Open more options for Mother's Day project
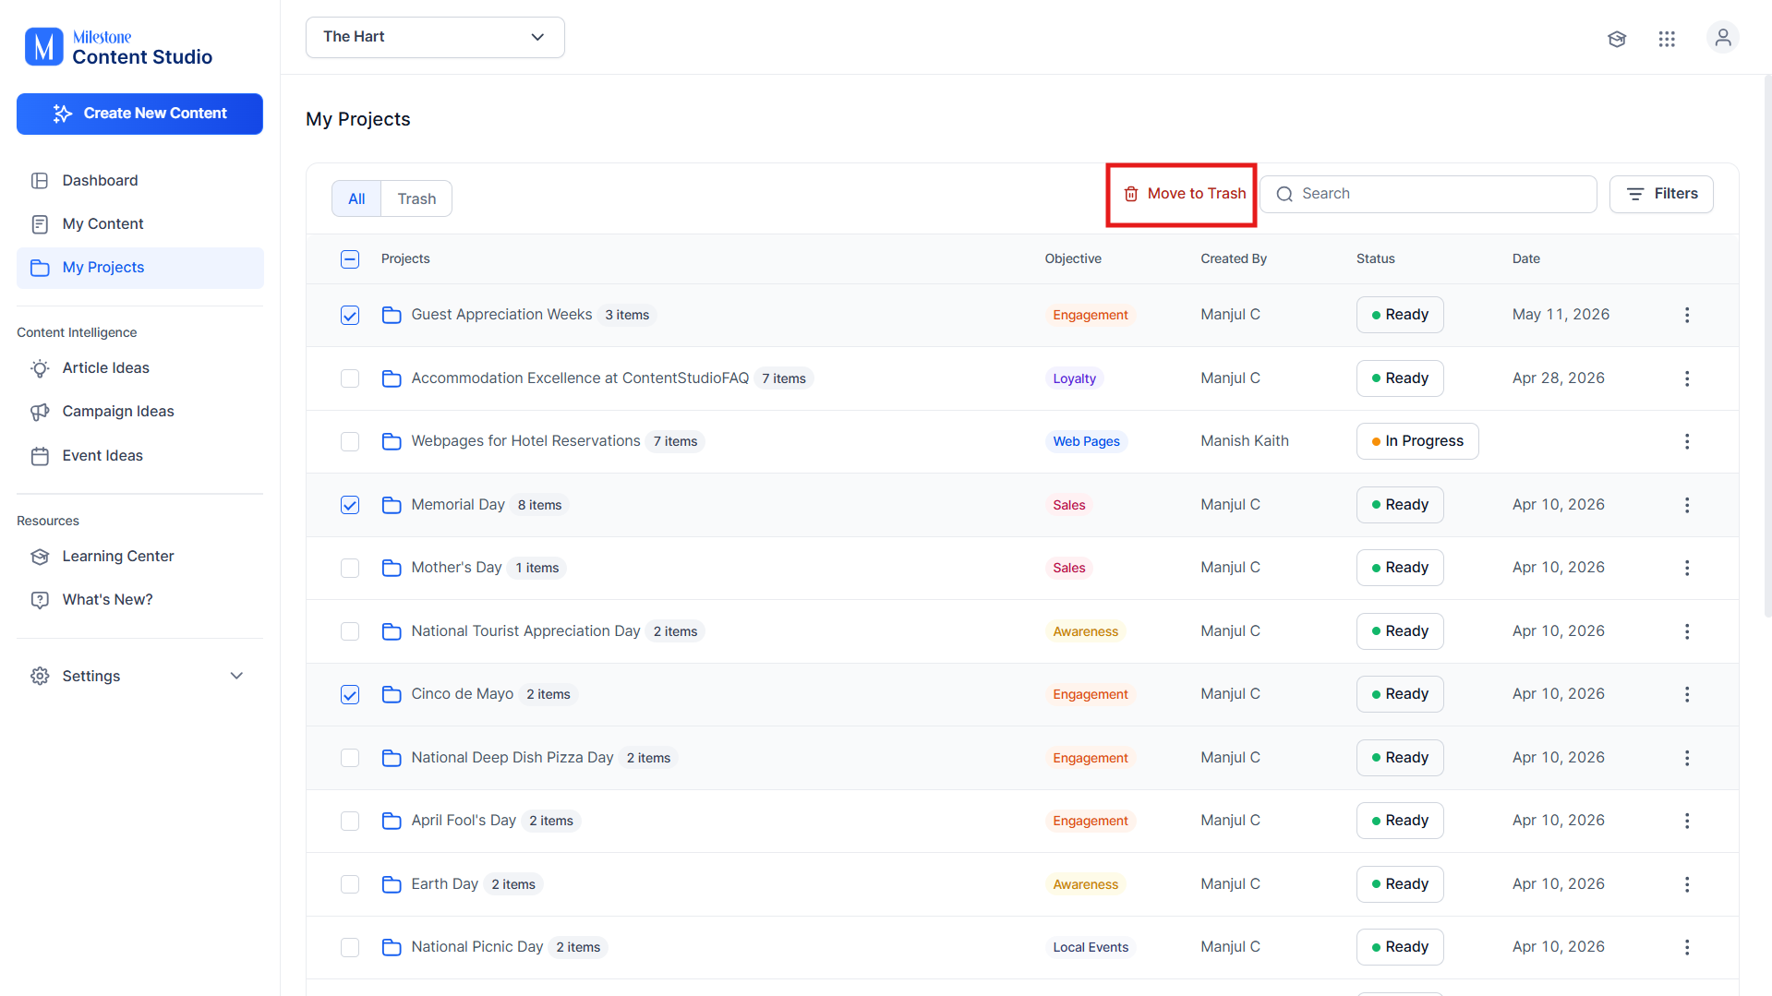Image resolution: width=1772 pixels, height=996 pixels. (x=1687, y=568)
